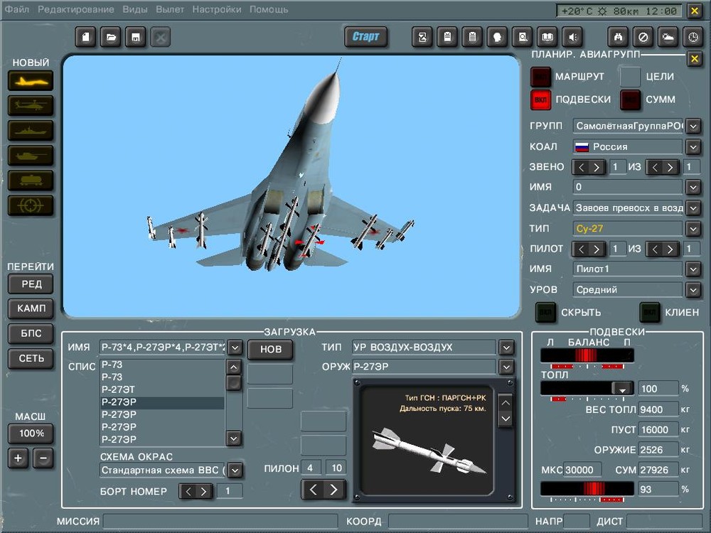Select the new helicopter group icon
This screenshot has height=533, width=711.
click(31, 106)
